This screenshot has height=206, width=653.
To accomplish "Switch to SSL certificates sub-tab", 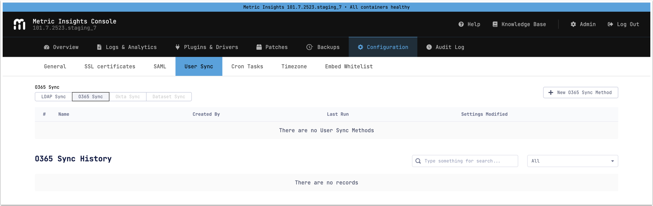I will click(110, 67).
